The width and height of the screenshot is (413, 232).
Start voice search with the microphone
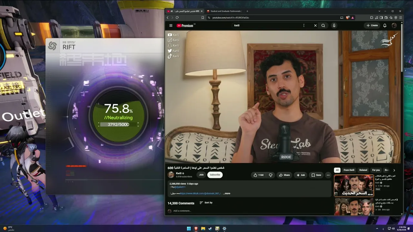pos(334,25)
